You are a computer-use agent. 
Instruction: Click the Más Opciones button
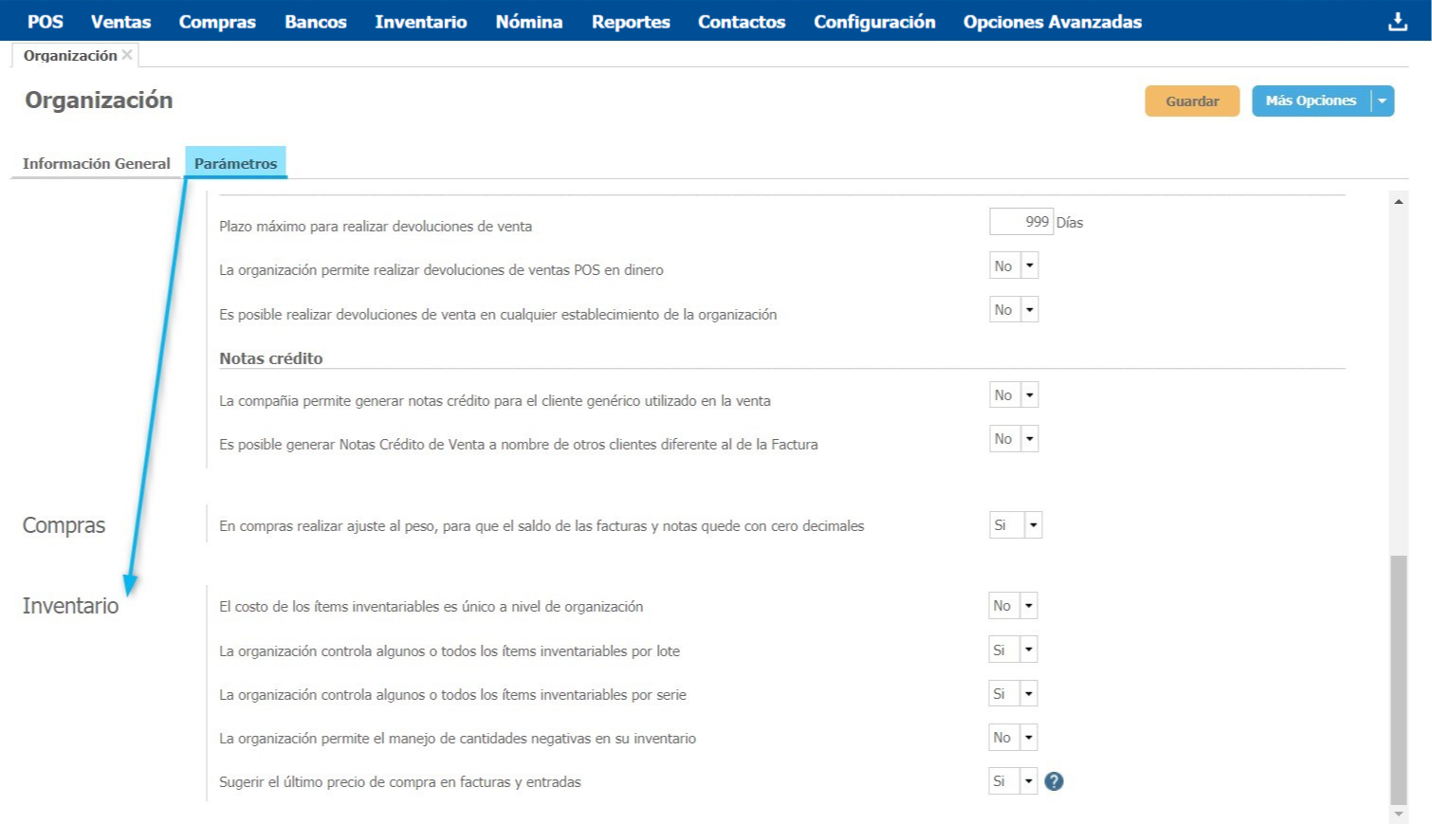point(1311,101)
